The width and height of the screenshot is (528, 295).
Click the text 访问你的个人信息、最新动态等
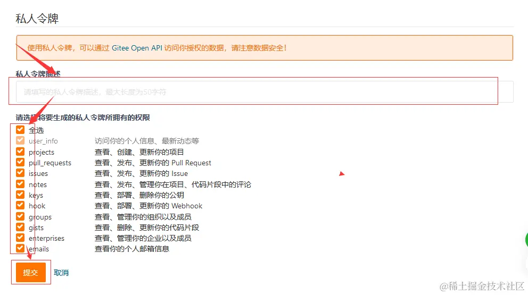click(x=147, y=141)
